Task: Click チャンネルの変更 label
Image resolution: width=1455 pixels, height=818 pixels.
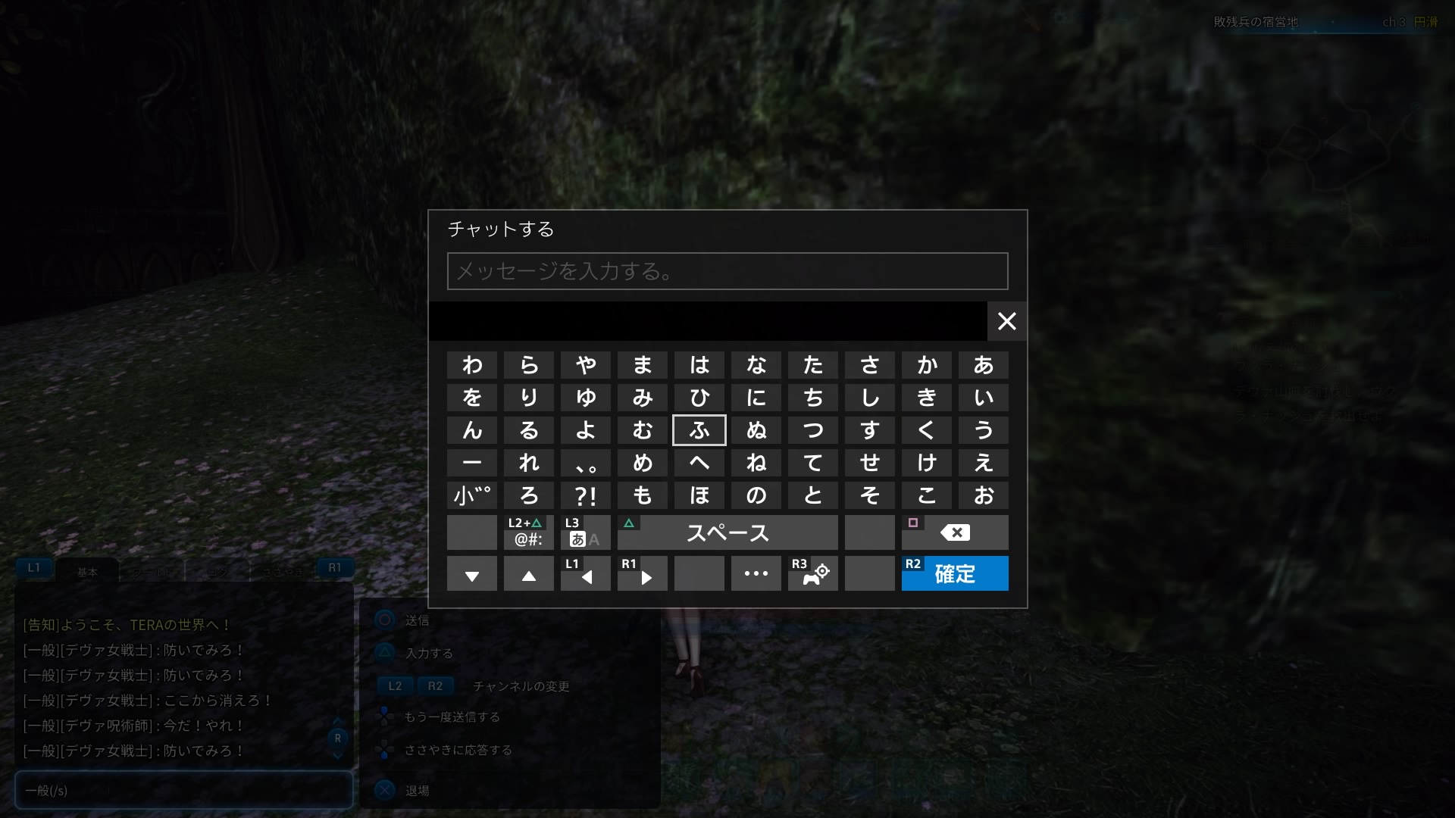Action: (521, 686)
